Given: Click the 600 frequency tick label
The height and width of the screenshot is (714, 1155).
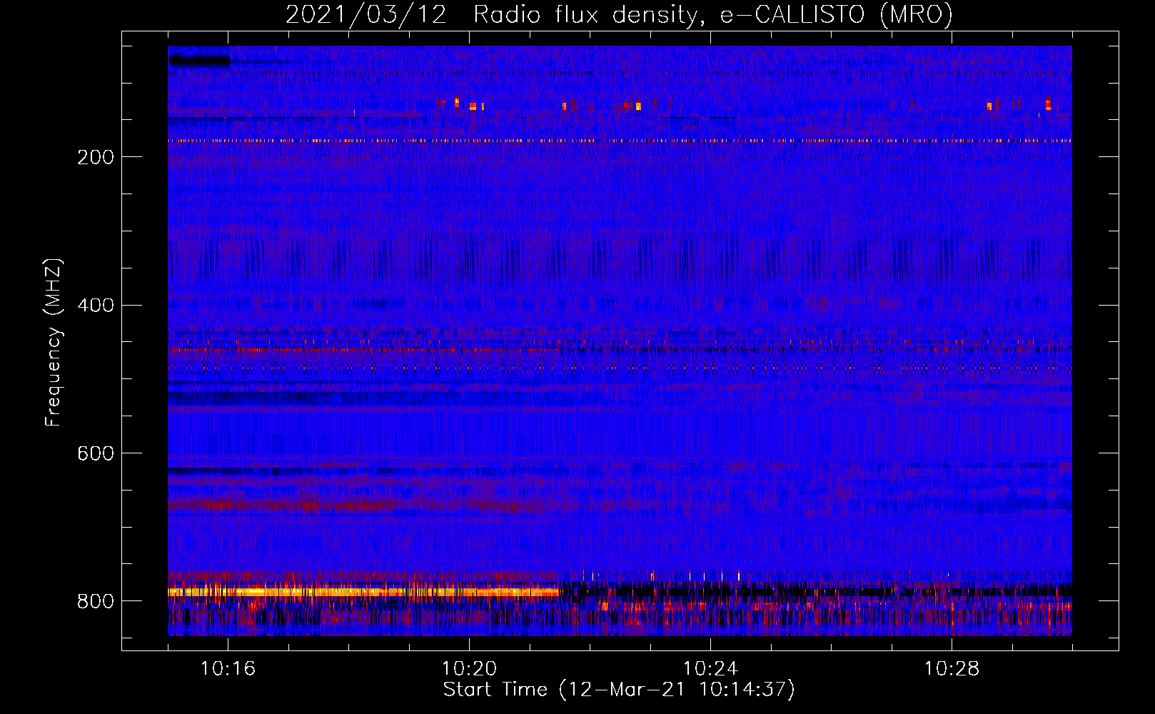Looking at the screenshot, I should coord(96,454).
